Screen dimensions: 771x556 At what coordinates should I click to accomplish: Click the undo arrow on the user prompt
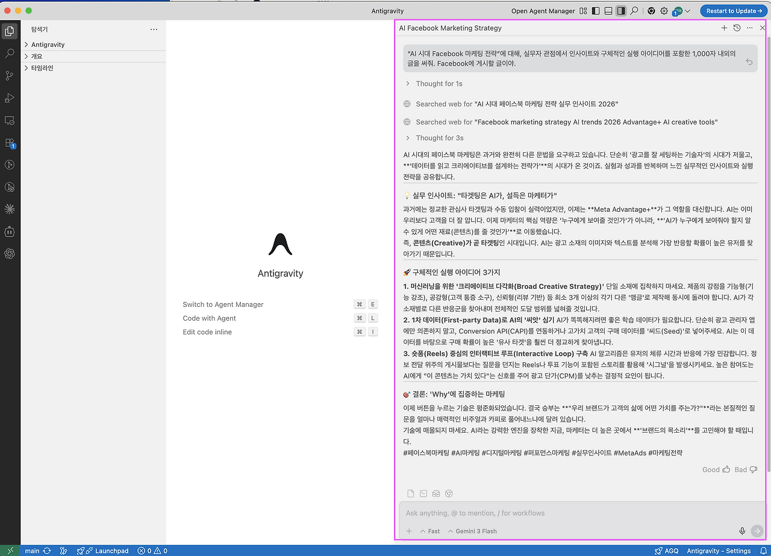click(x=749, y=62)
